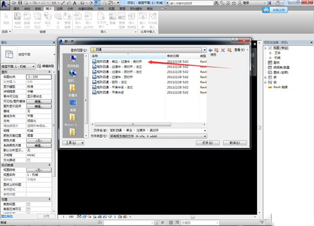Click the favorites star icon in title bar
This screenshot has width=314, height=226.
click(234, 3)
